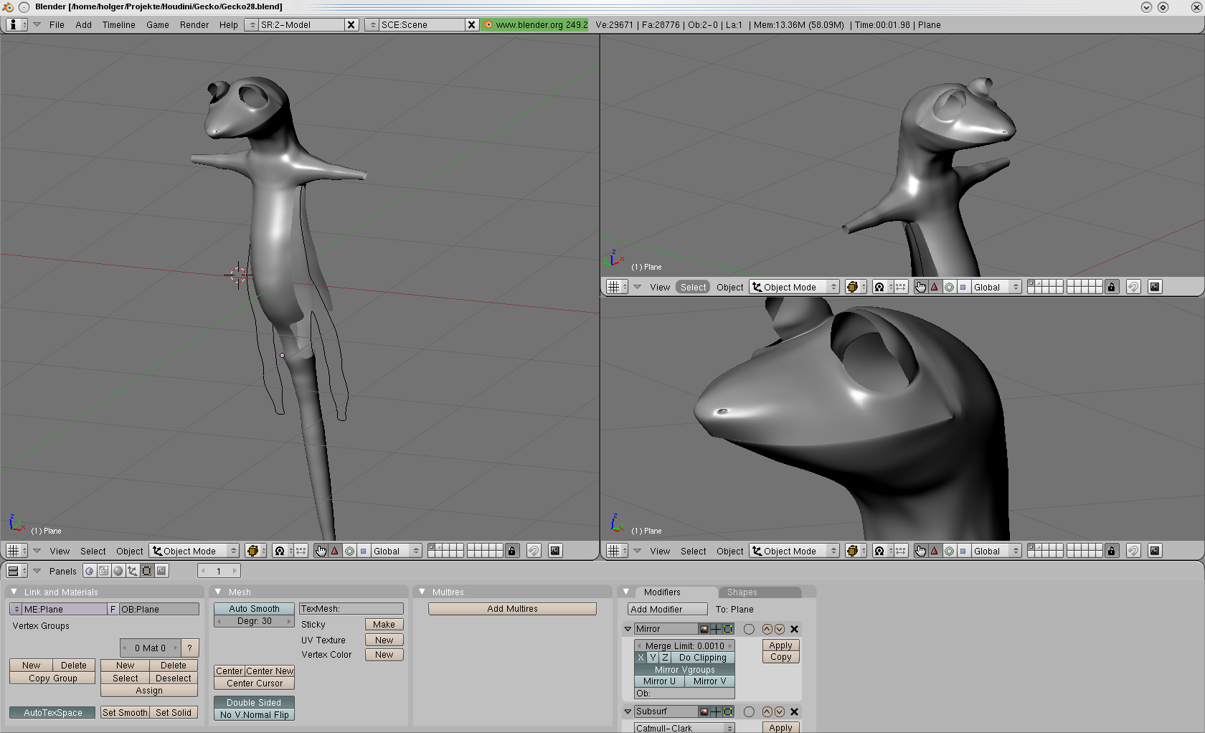
Task: Open draw type selector in left viewport
Action: tap(255, 551)
